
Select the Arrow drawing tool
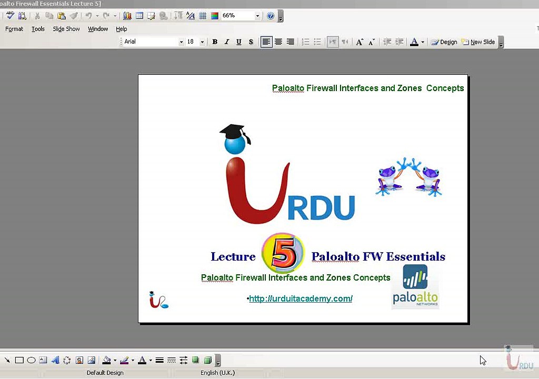[7, 360]
